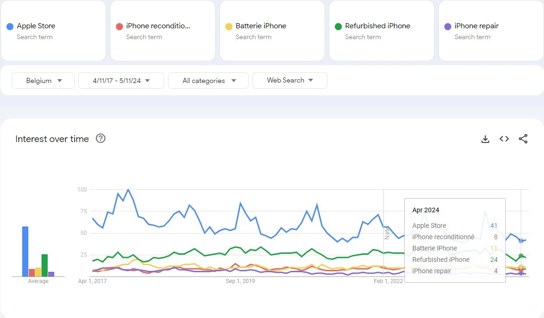Click the yellow Batterie iPhone dot
The image size is (544, 318).
(x=229, y=26)
